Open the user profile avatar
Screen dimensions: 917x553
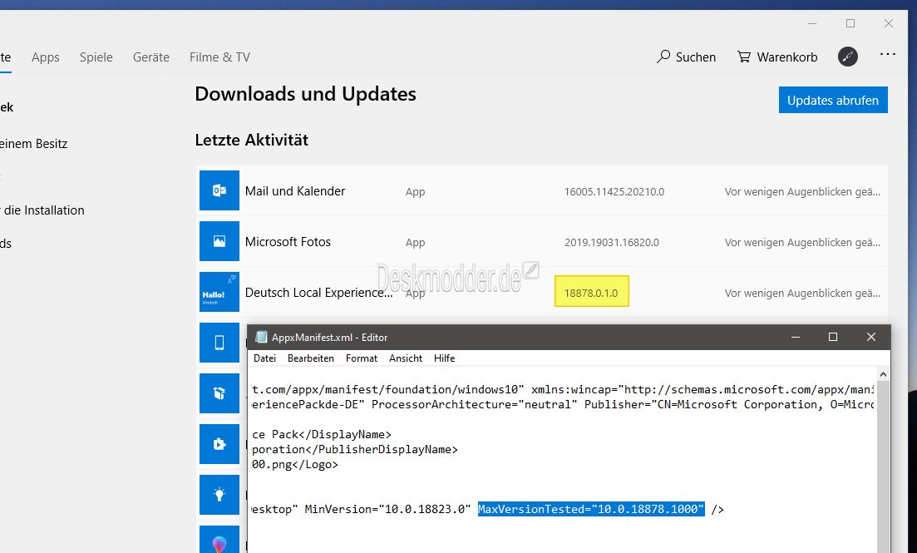[847, 57]
